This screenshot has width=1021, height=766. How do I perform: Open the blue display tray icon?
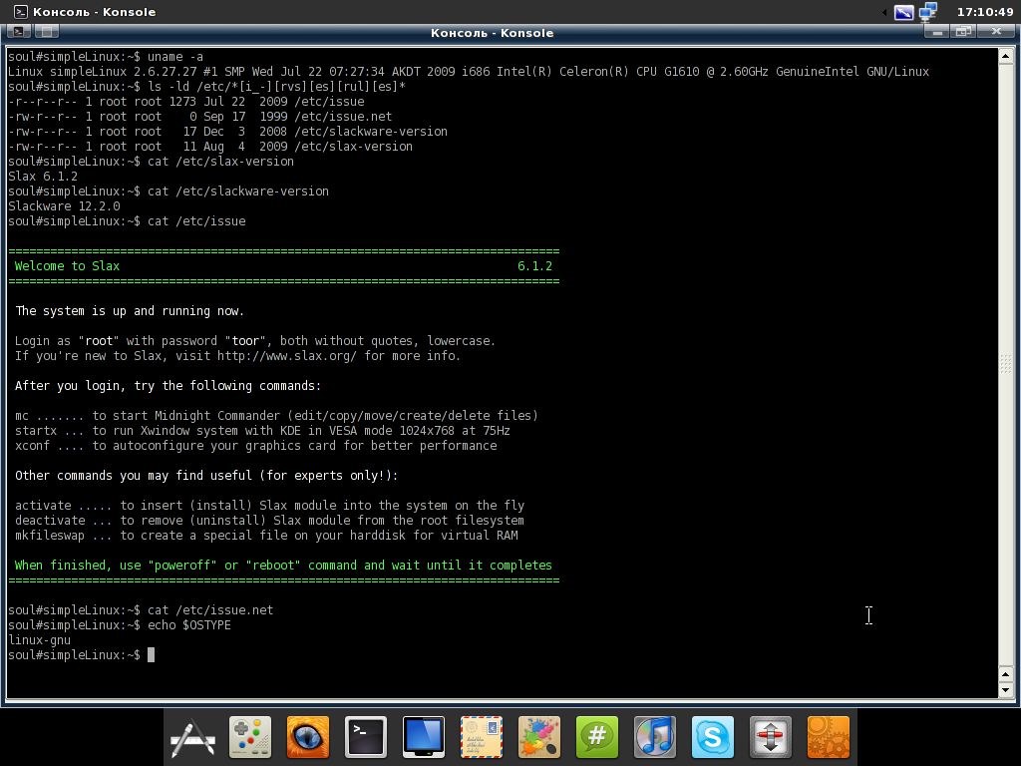coord(903,12)
